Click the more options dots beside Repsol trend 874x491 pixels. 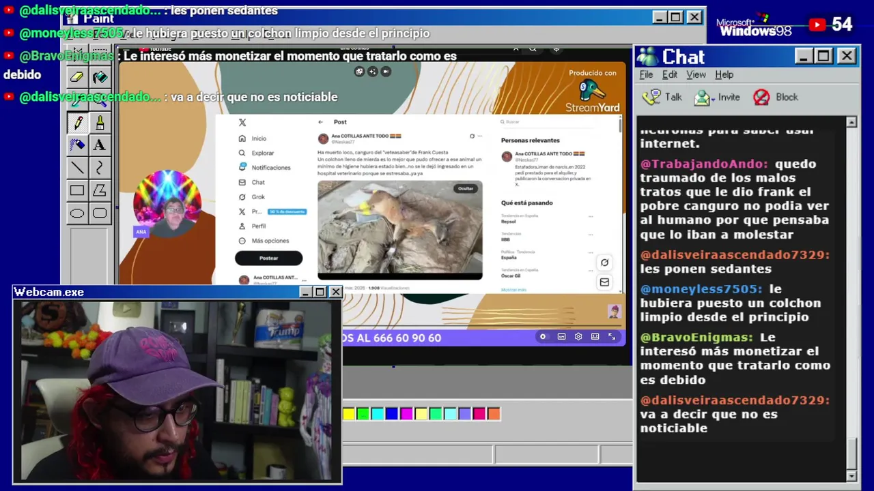591,217
